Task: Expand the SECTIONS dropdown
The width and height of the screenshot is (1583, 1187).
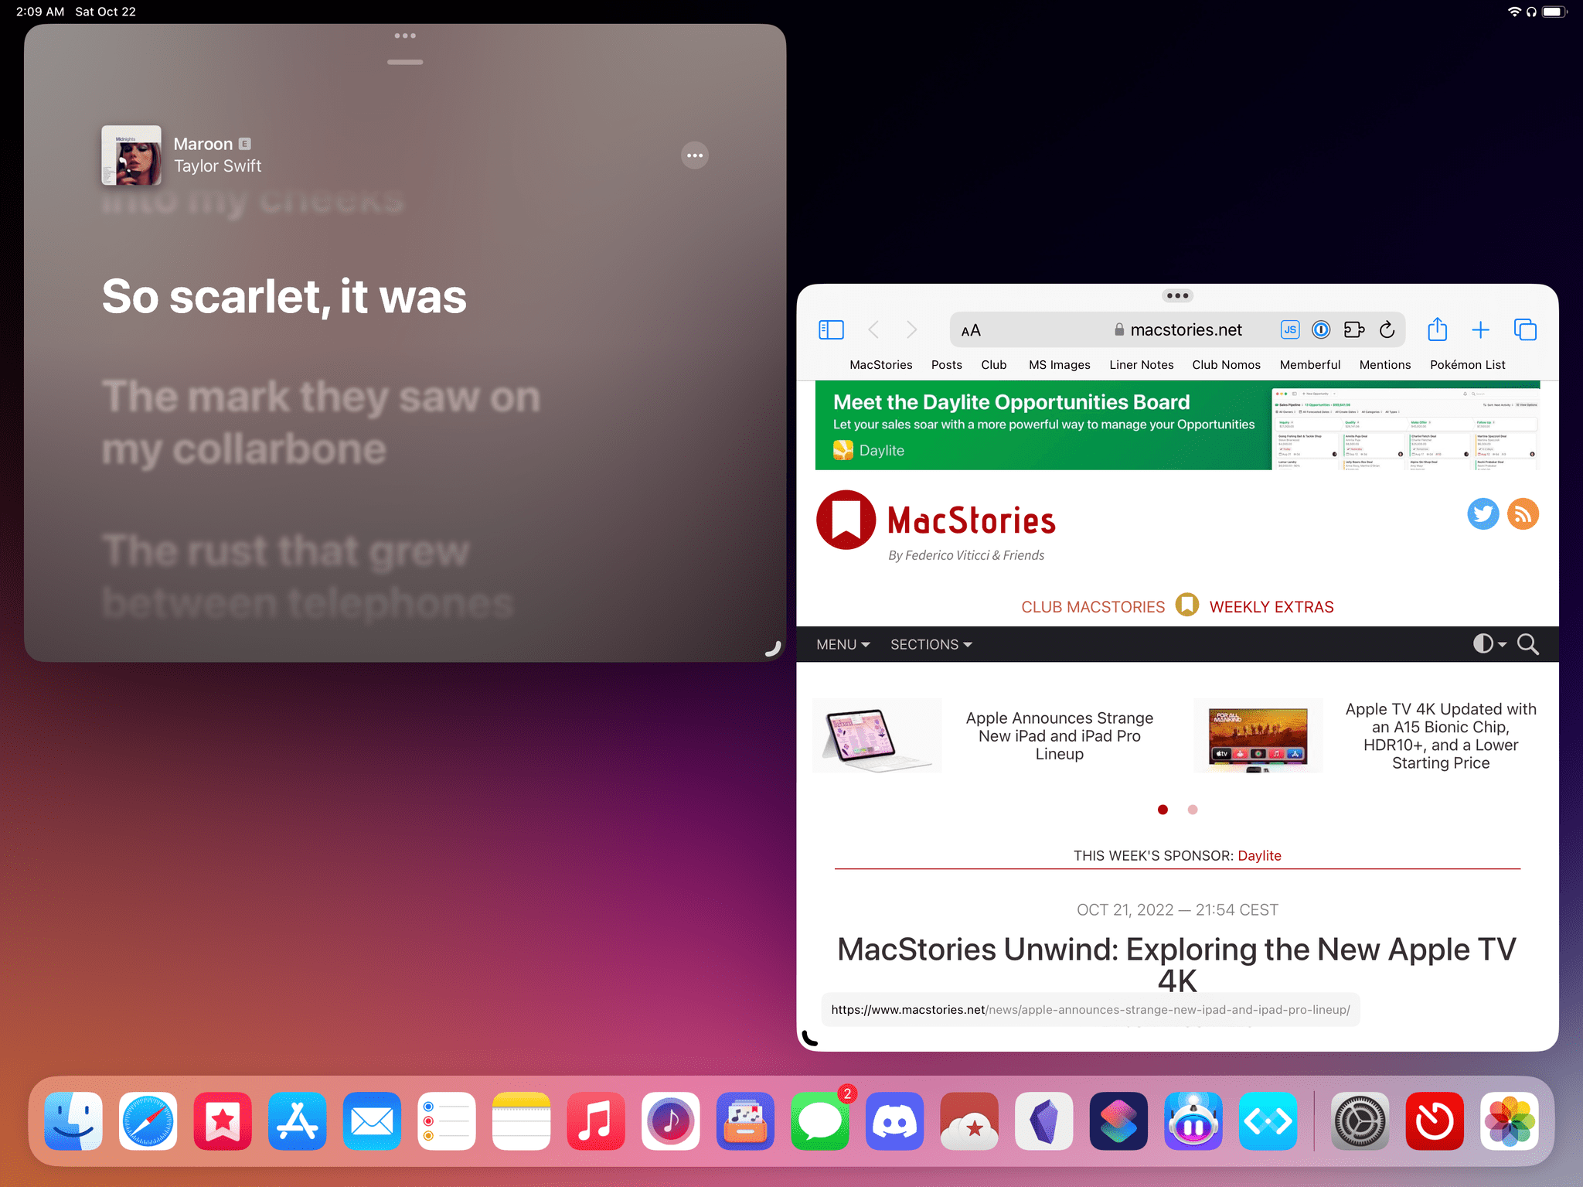Action: 931,644
